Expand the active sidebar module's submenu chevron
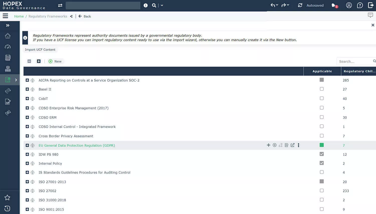376x214 pixels. click(x=16, y=80)
